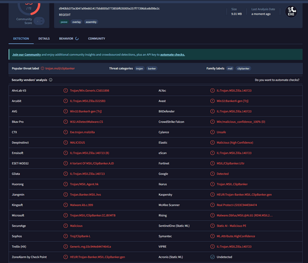The image size is (308, 263).
Task: Click the detection score gauge ring
Action: 29,8
